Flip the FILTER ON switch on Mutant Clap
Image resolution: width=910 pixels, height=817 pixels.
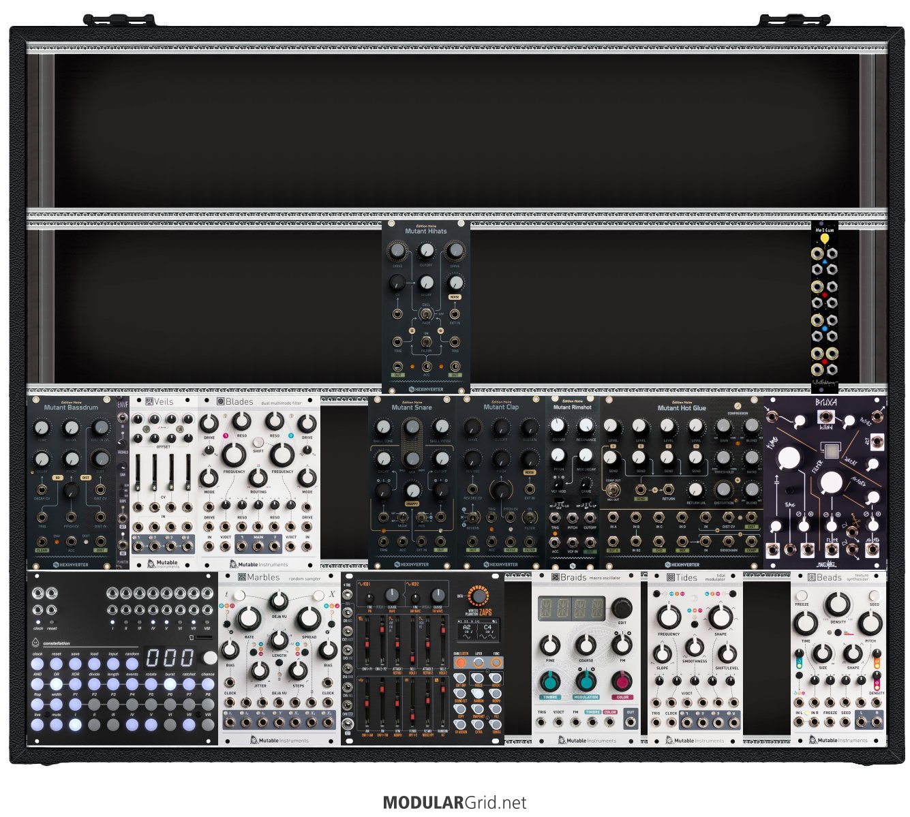530,518
